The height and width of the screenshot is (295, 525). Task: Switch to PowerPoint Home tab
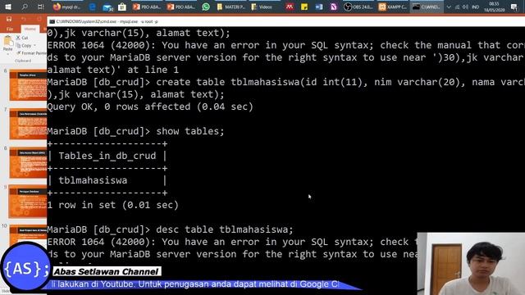(30, 29)
